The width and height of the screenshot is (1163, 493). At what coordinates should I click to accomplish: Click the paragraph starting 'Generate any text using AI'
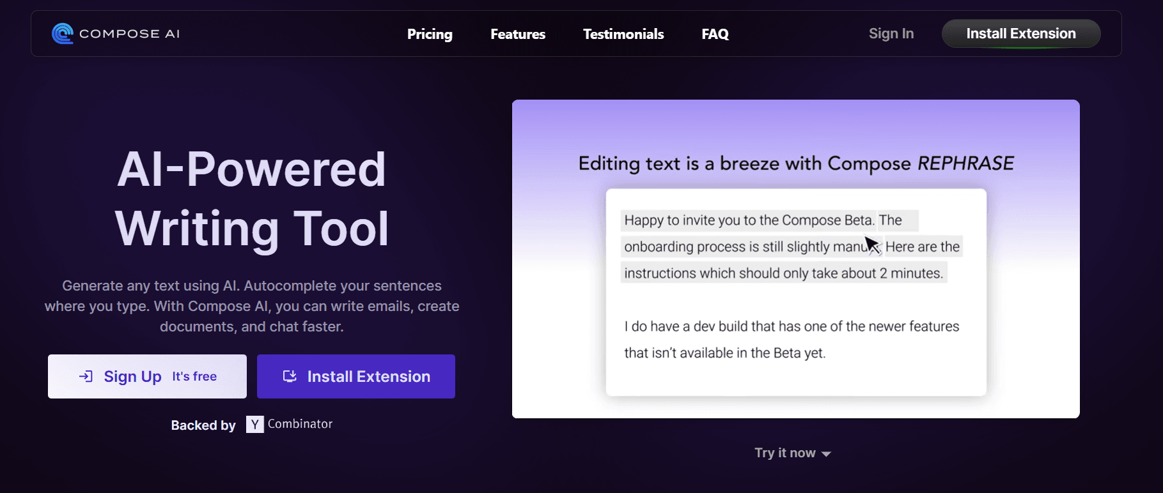[x=252, y=306]
